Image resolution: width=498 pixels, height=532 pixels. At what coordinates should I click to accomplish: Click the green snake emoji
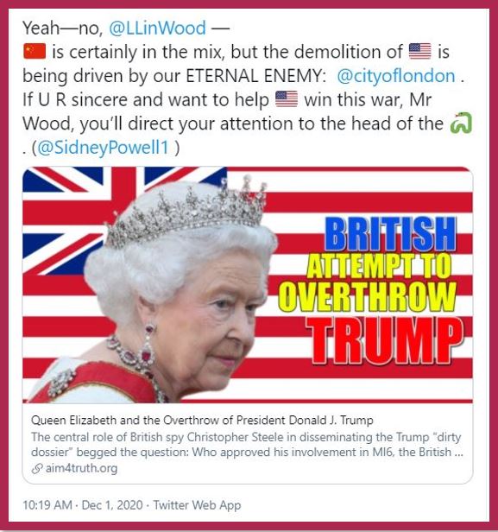coord(461,123)
